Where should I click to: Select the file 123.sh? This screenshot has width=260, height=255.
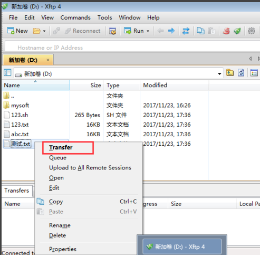tap(16, 115)
